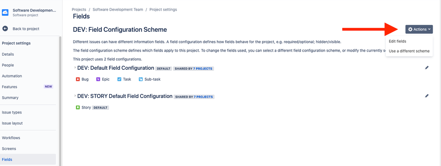Open the Projects breadcrumb link
The image size is (441, 166).
click(79, 10)
